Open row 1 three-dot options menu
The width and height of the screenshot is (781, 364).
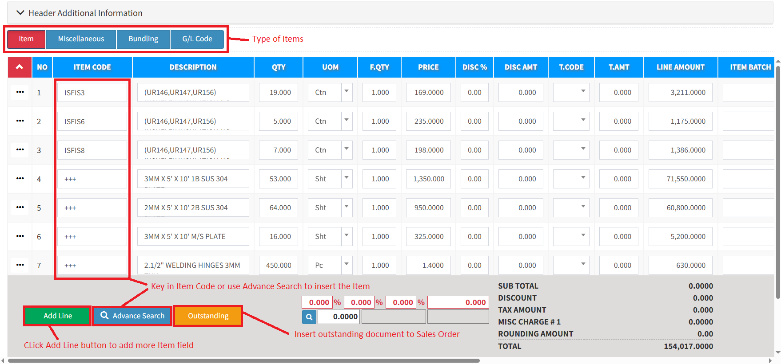(x=20, y=92)
